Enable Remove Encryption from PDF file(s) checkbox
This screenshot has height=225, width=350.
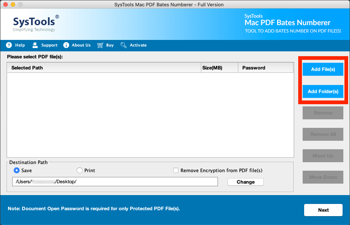point(176,170)
